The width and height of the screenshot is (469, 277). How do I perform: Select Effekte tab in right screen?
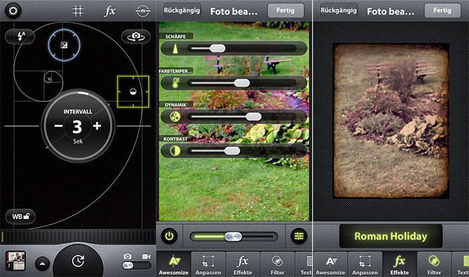(399, 264)
